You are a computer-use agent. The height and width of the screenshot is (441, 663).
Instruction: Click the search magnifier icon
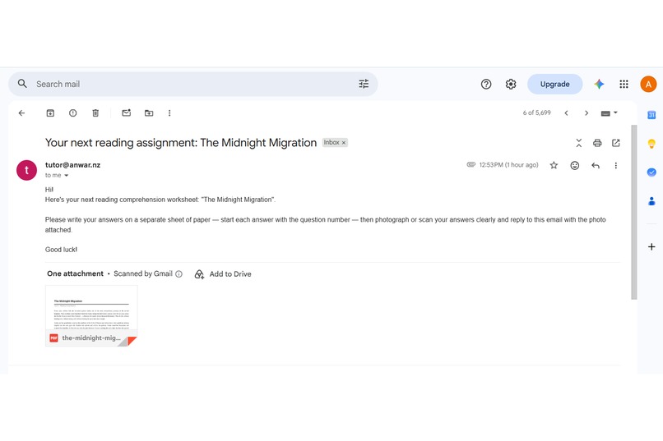click(x=22, y=84)
